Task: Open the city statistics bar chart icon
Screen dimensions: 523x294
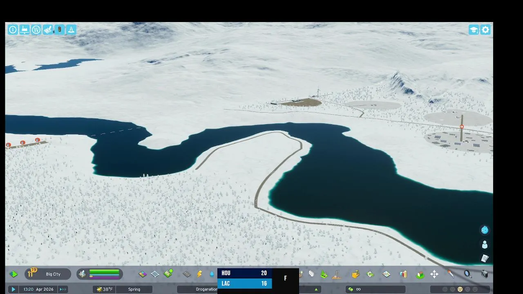Action: click(x=404, y=274)
